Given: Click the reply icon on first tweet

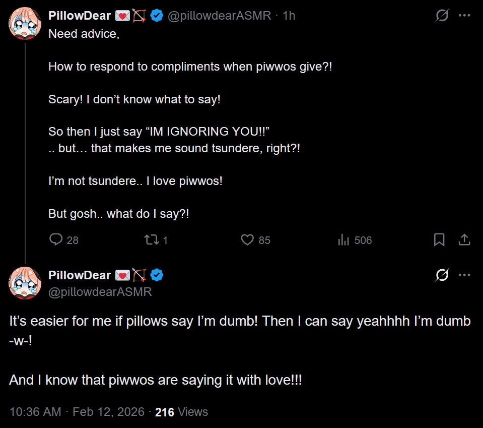Looking at the screenshot, I should (56, 239).
